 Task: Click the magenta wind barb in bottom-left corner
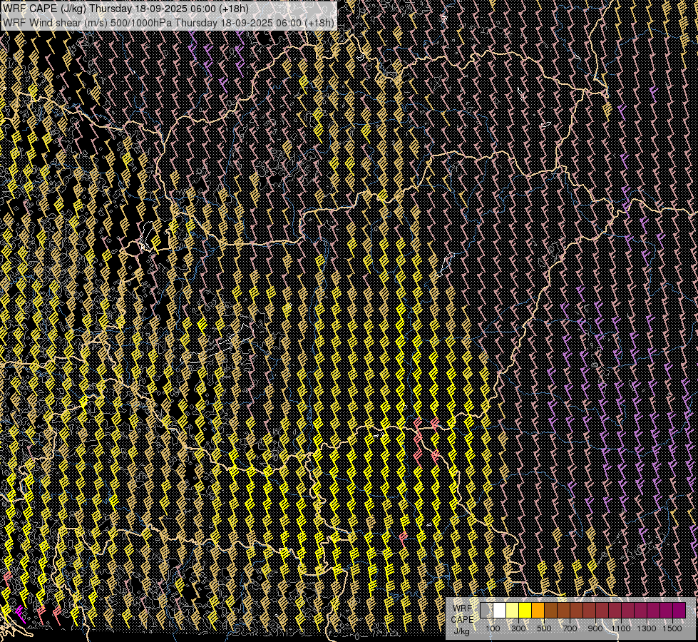(x=19, y=613)
